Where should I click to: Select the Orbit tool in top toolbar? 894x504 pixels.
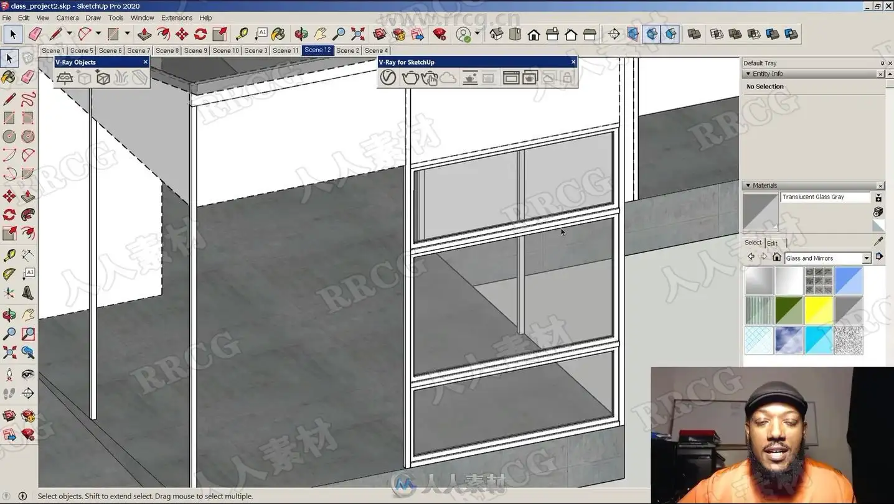click(x=301, y=34)
